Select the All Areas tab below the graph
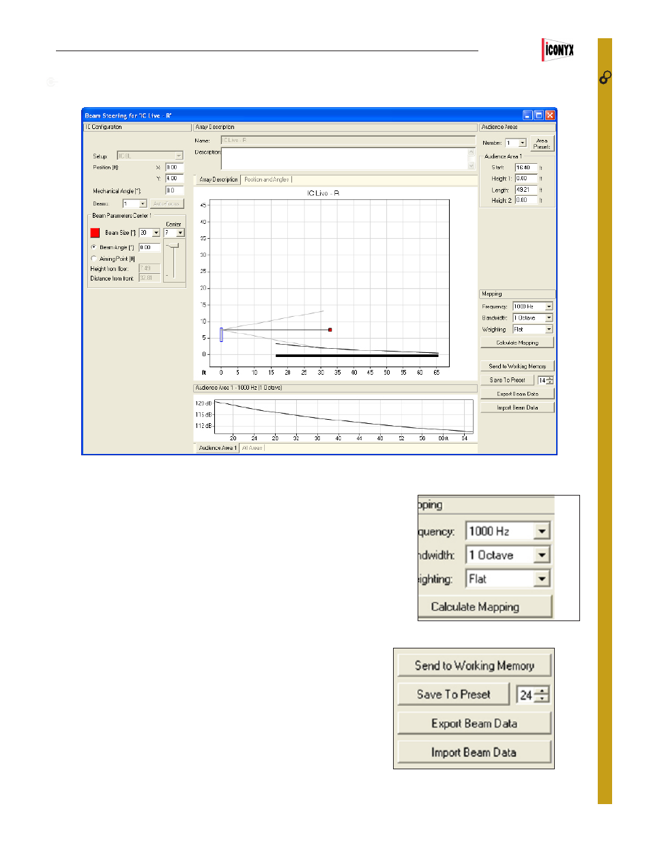This screenshot has height=843, width=651. click(252, 448)
